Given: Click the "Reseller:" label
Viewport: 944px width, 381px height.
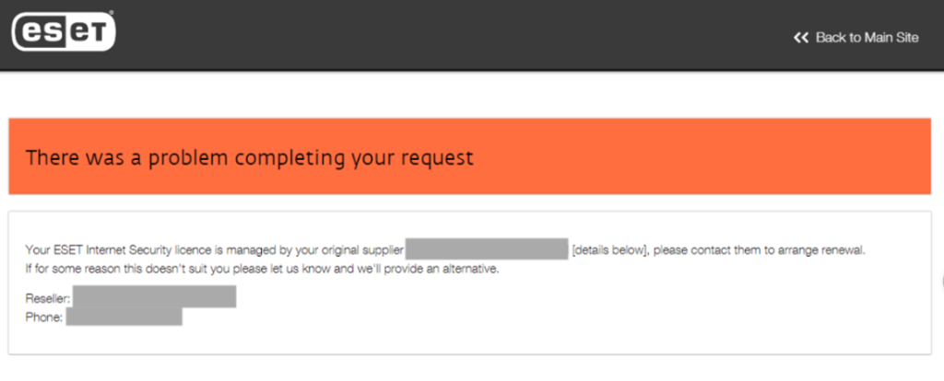Looking at the screenshot, I should coord(49,297).
